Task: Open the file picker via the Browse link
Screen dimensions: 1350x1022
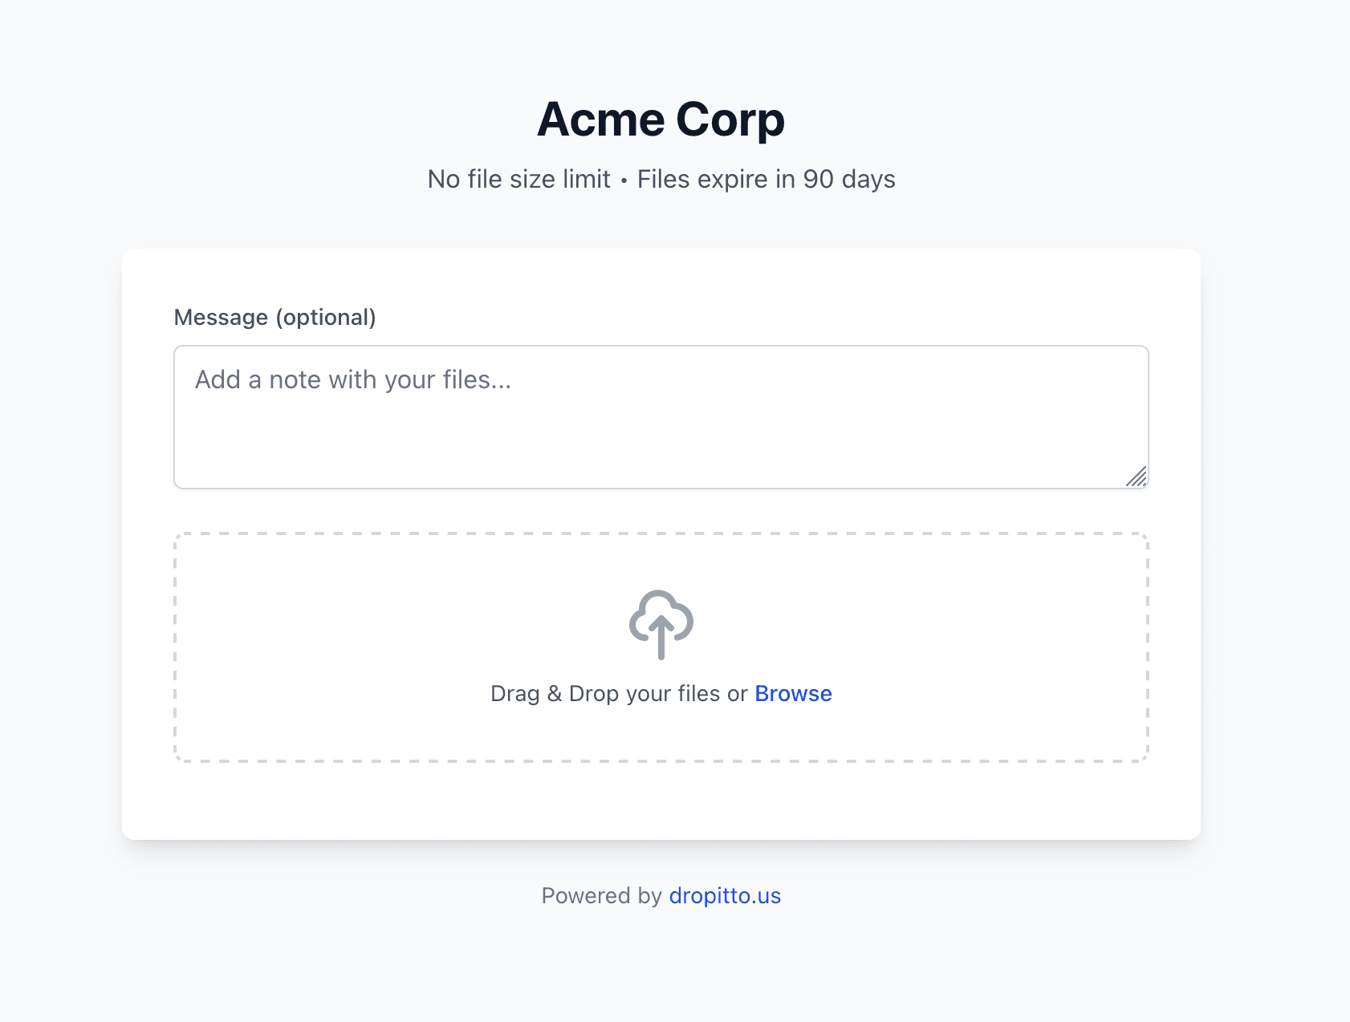Action: [792, 693]
